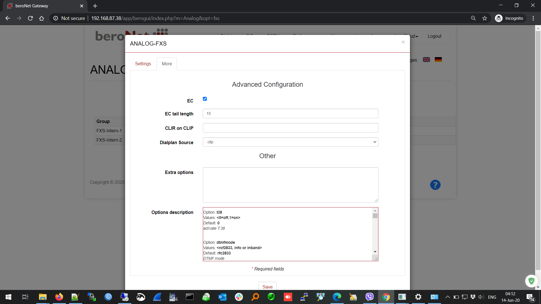
Task: Click the Save button
Action: coord(267,287)
